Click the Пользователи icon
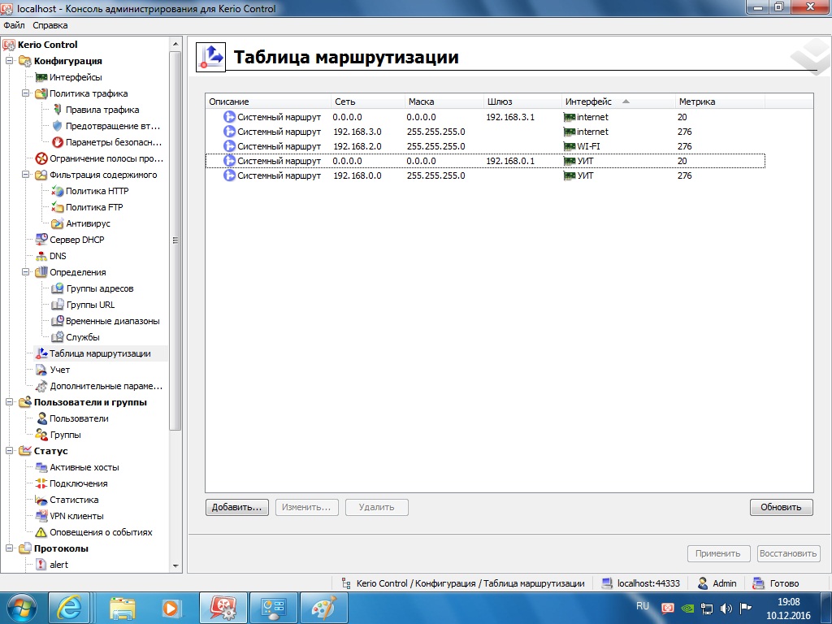The image size is (832, 624). point(41,418)
